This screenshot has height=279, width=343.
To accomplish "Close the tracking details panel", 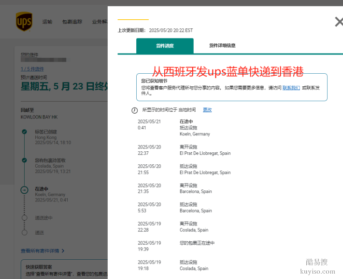I will 339,22.
